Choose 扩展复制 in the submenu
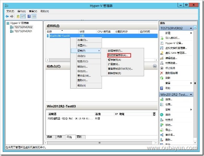Image resolution: width=204 pixels, height=156 pixels. [122, 64]
